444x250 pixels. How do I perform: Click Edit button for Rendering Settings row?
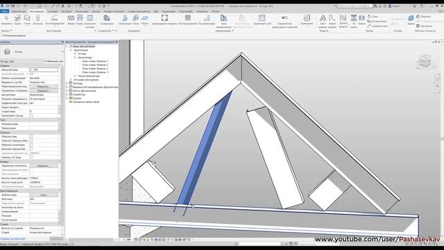click(x=44, y=165)
